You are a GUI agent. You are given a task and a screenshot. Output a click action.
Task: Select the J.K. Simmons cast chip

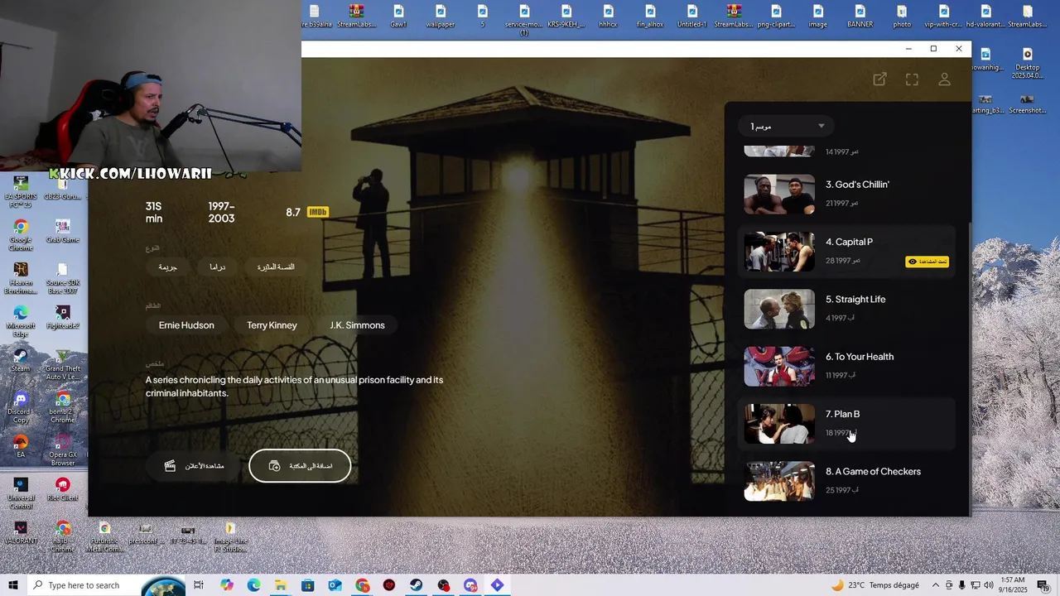[357, 325]
